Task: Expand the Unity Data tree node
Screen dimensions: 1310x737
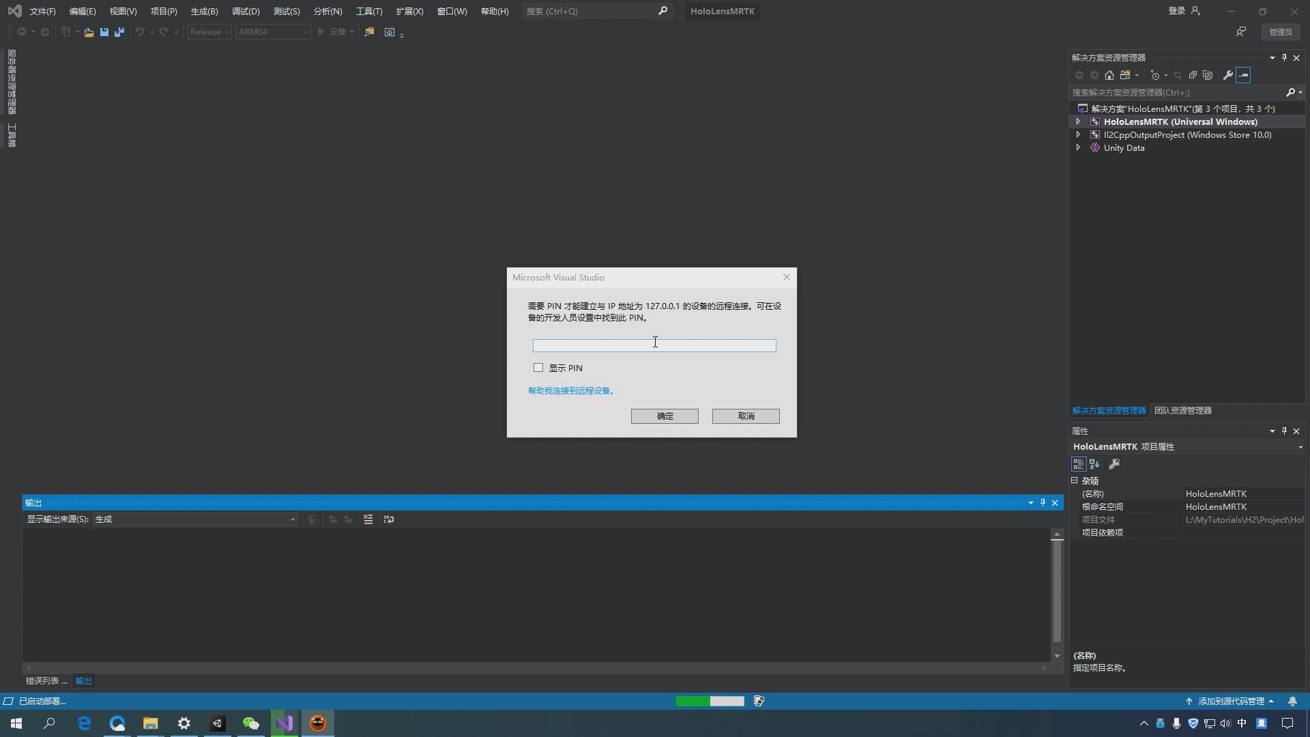Action: coord(1078,147)
